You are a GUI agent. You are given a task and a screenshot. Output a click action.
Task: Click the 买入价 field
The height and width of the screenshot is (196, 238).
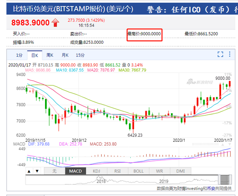click(x=21, y=33)
